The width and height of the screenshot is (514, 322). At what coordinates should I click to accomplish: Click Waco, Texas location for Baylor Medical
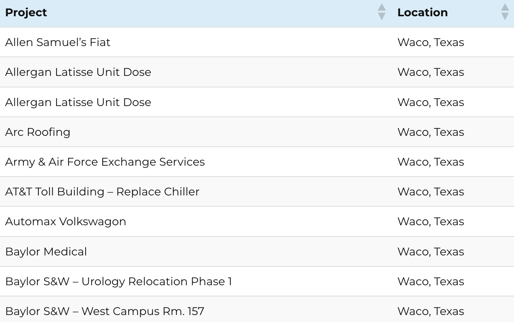pos(431,252)
